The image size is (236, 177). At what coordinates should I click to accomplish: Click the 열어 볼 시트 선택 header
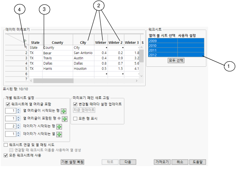[x=162, y=35]
